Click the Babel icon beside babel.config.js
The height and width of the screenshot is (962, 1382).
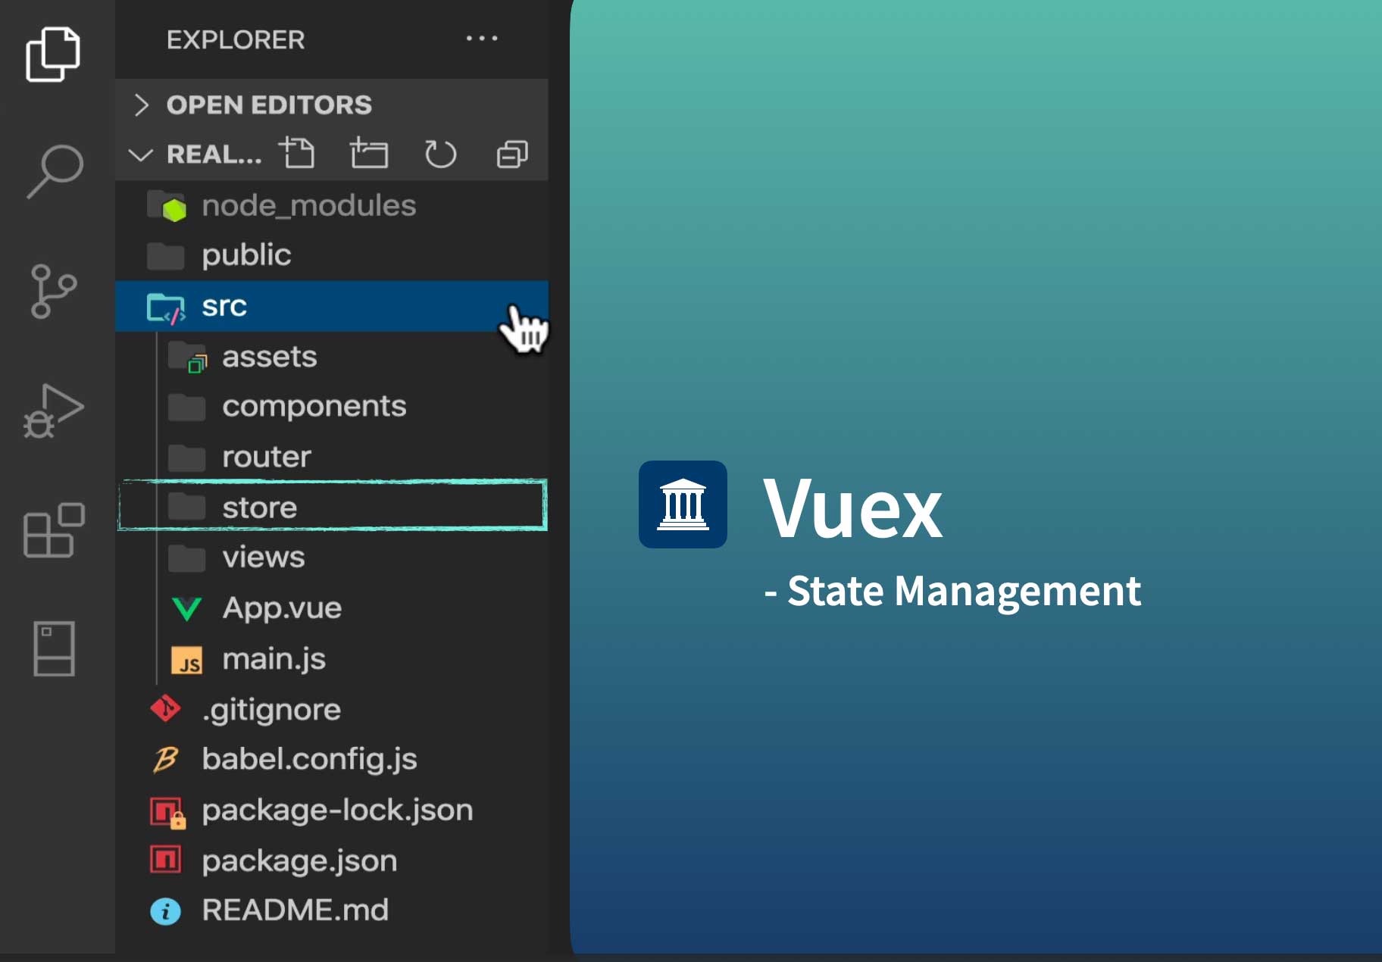tap(165, 759)
